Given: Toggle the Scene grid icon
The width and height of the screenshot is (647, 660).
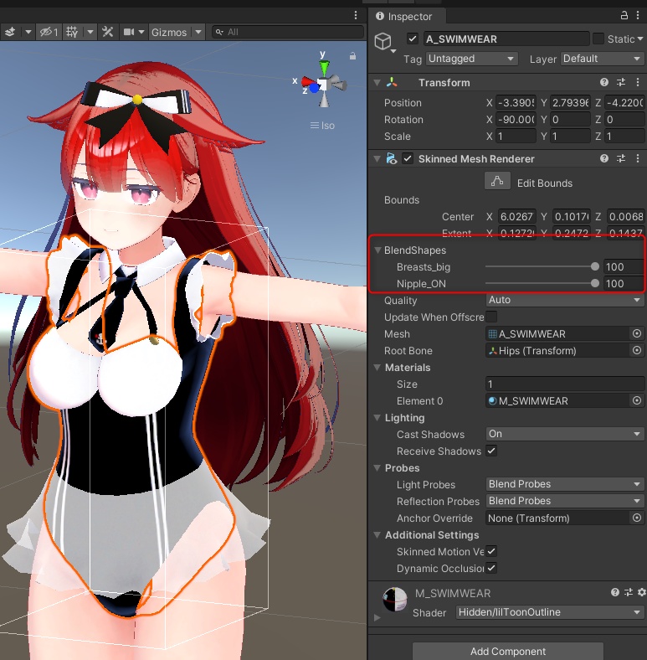Looking at the screenshot, I should point(72,32).
